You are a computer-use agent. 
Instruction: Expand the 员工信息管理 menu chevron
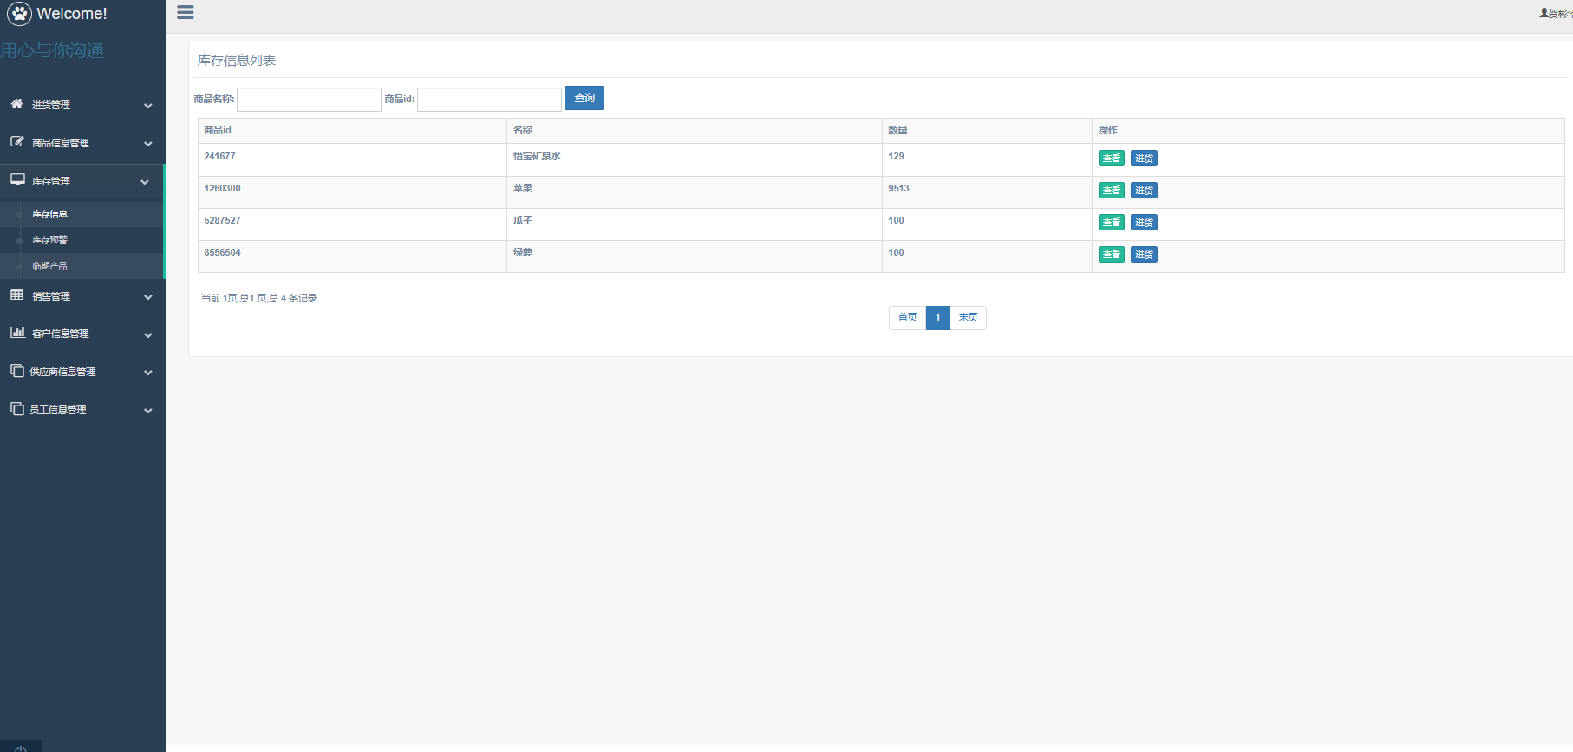coord(148,411)
